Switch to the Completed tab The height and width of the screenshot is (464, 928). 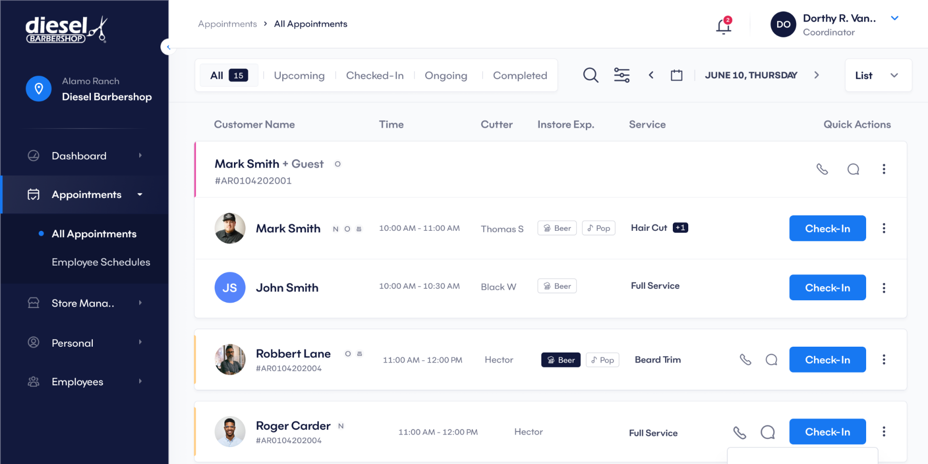coord(520,75)
